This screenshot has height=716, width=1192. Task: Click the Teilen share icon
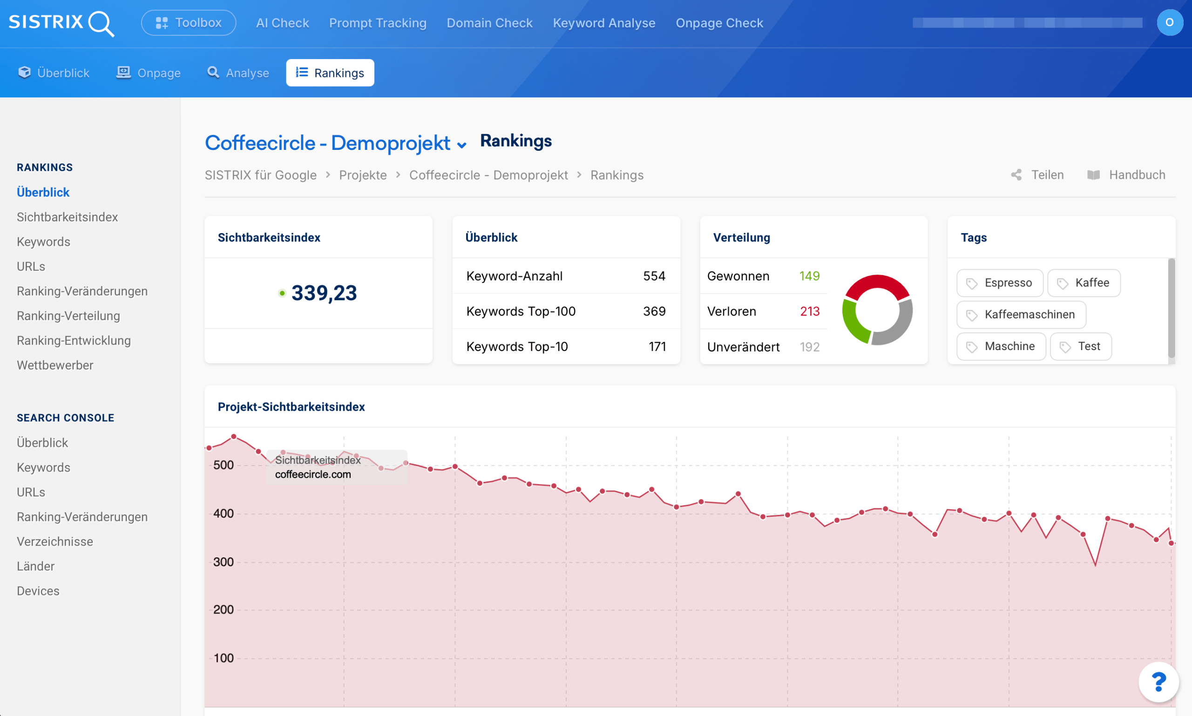click(1016, 175)
